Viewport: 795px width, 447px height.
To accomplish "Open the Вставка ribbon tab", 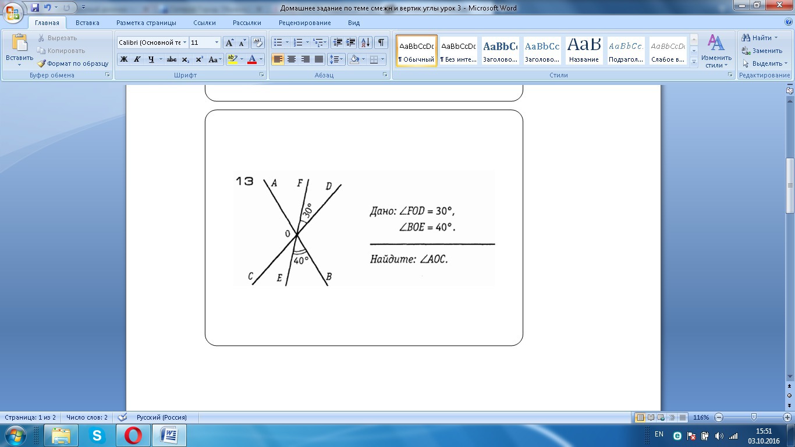I will click(87, 23).
